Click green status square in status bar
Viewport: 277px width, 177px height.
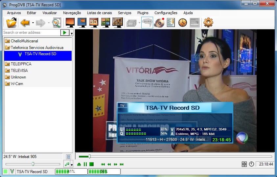6,171
